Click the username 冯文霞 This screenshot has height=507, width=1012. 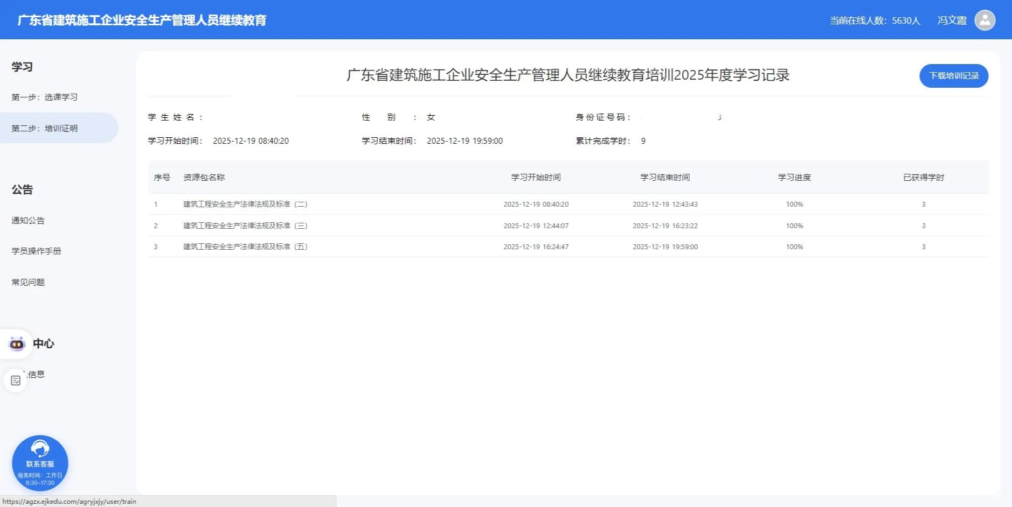[x=952, y=20]
